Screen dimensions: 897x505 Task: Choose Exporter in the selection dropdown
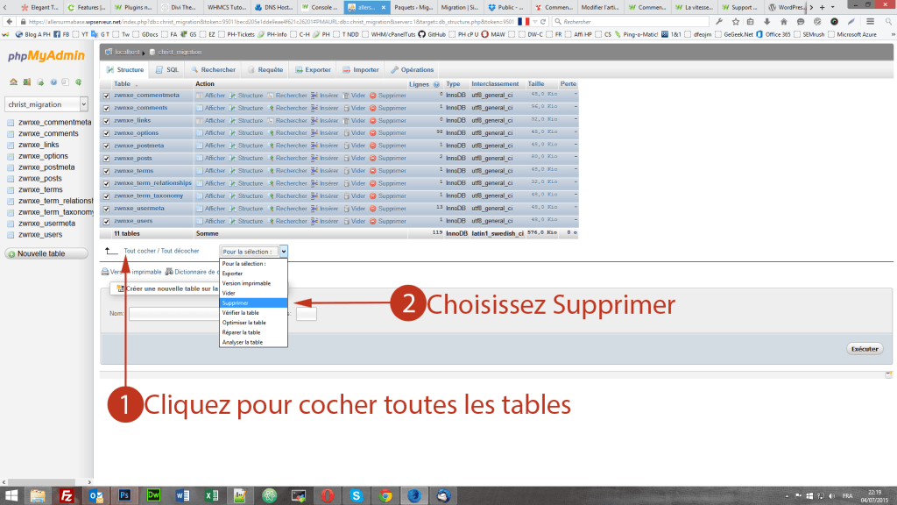pyautogui.click(x=253, y=274)
